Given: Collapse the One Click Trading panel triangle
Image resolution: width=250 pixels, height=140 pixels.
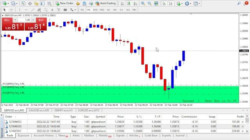Looking at the screenshot, I should coord(3,16).
